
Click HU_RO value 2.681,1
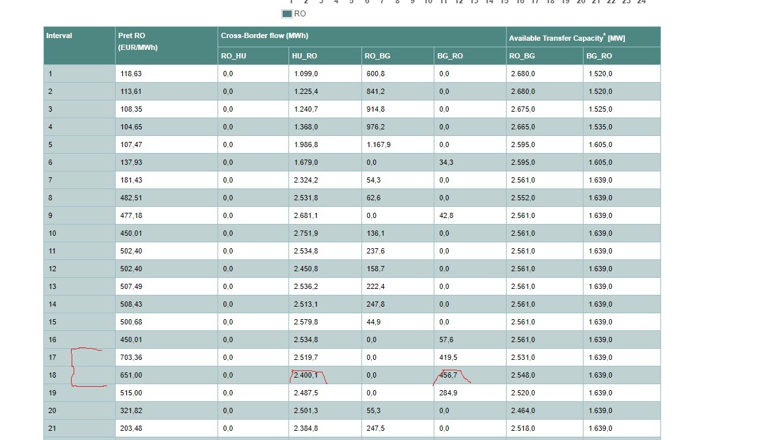tap(306, 215)
